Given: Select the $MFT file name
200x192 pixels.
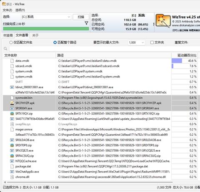Looking at the screenshot, I should click(x=19, y=82).
